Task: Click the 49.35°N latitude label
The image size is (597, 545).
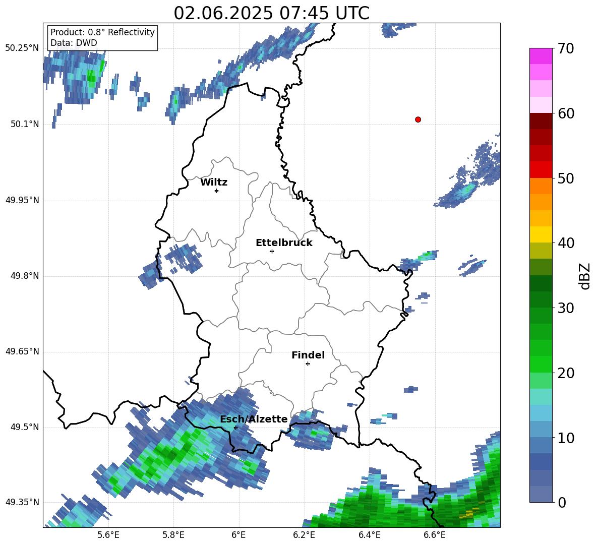Action: click(x=22, y=502)
